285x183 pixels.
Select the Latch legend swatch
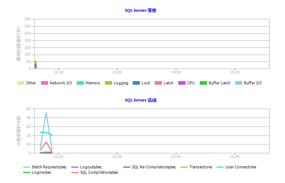(x=158, y=83)
